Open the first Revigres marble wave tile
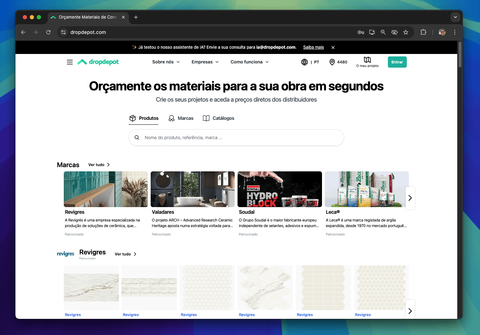The image size is (480, 335). 91,288
